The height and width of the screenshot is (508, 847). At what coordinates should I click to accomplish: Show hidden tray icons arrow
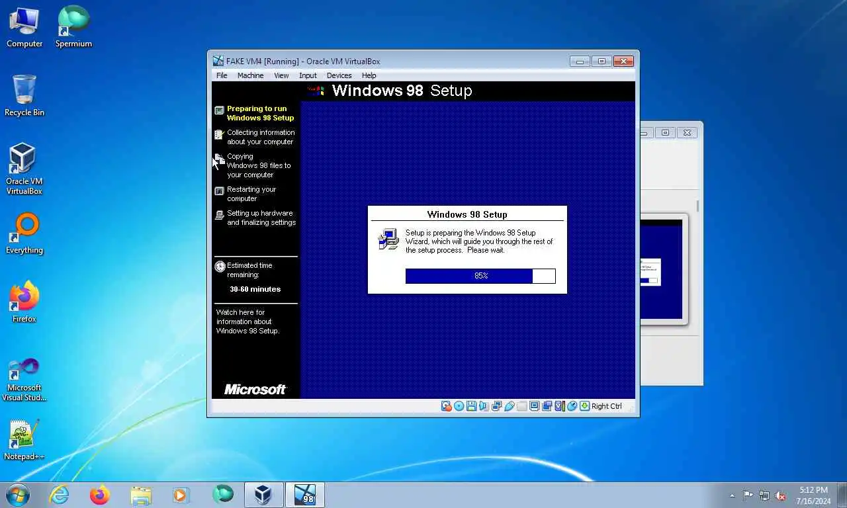point(732,495)
